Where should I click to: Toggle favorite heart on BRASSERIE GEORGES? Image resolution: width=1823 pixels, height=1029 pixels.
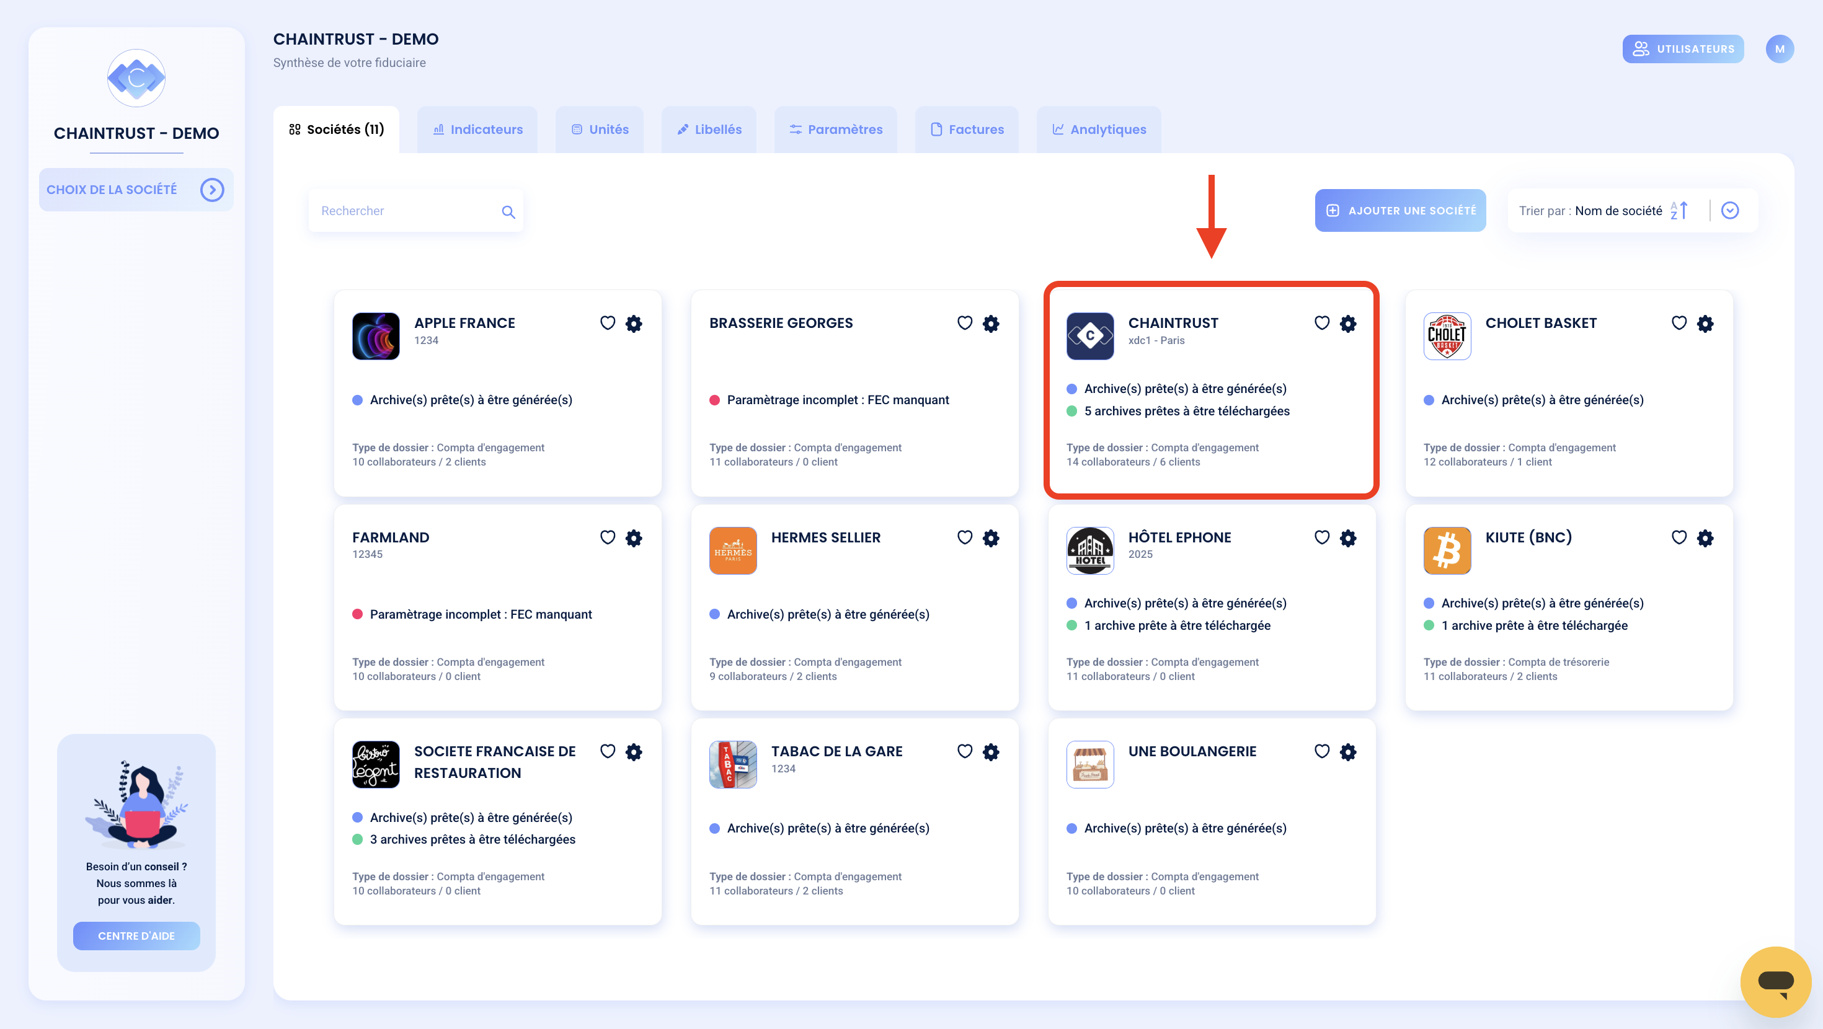pos(965,324)
